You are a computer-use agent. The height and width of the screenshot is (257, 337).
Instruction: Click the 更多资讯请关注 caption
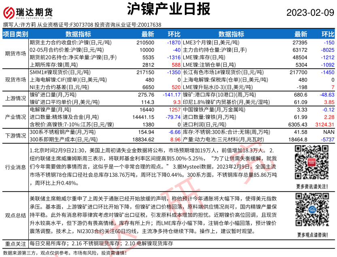[311, 186]
